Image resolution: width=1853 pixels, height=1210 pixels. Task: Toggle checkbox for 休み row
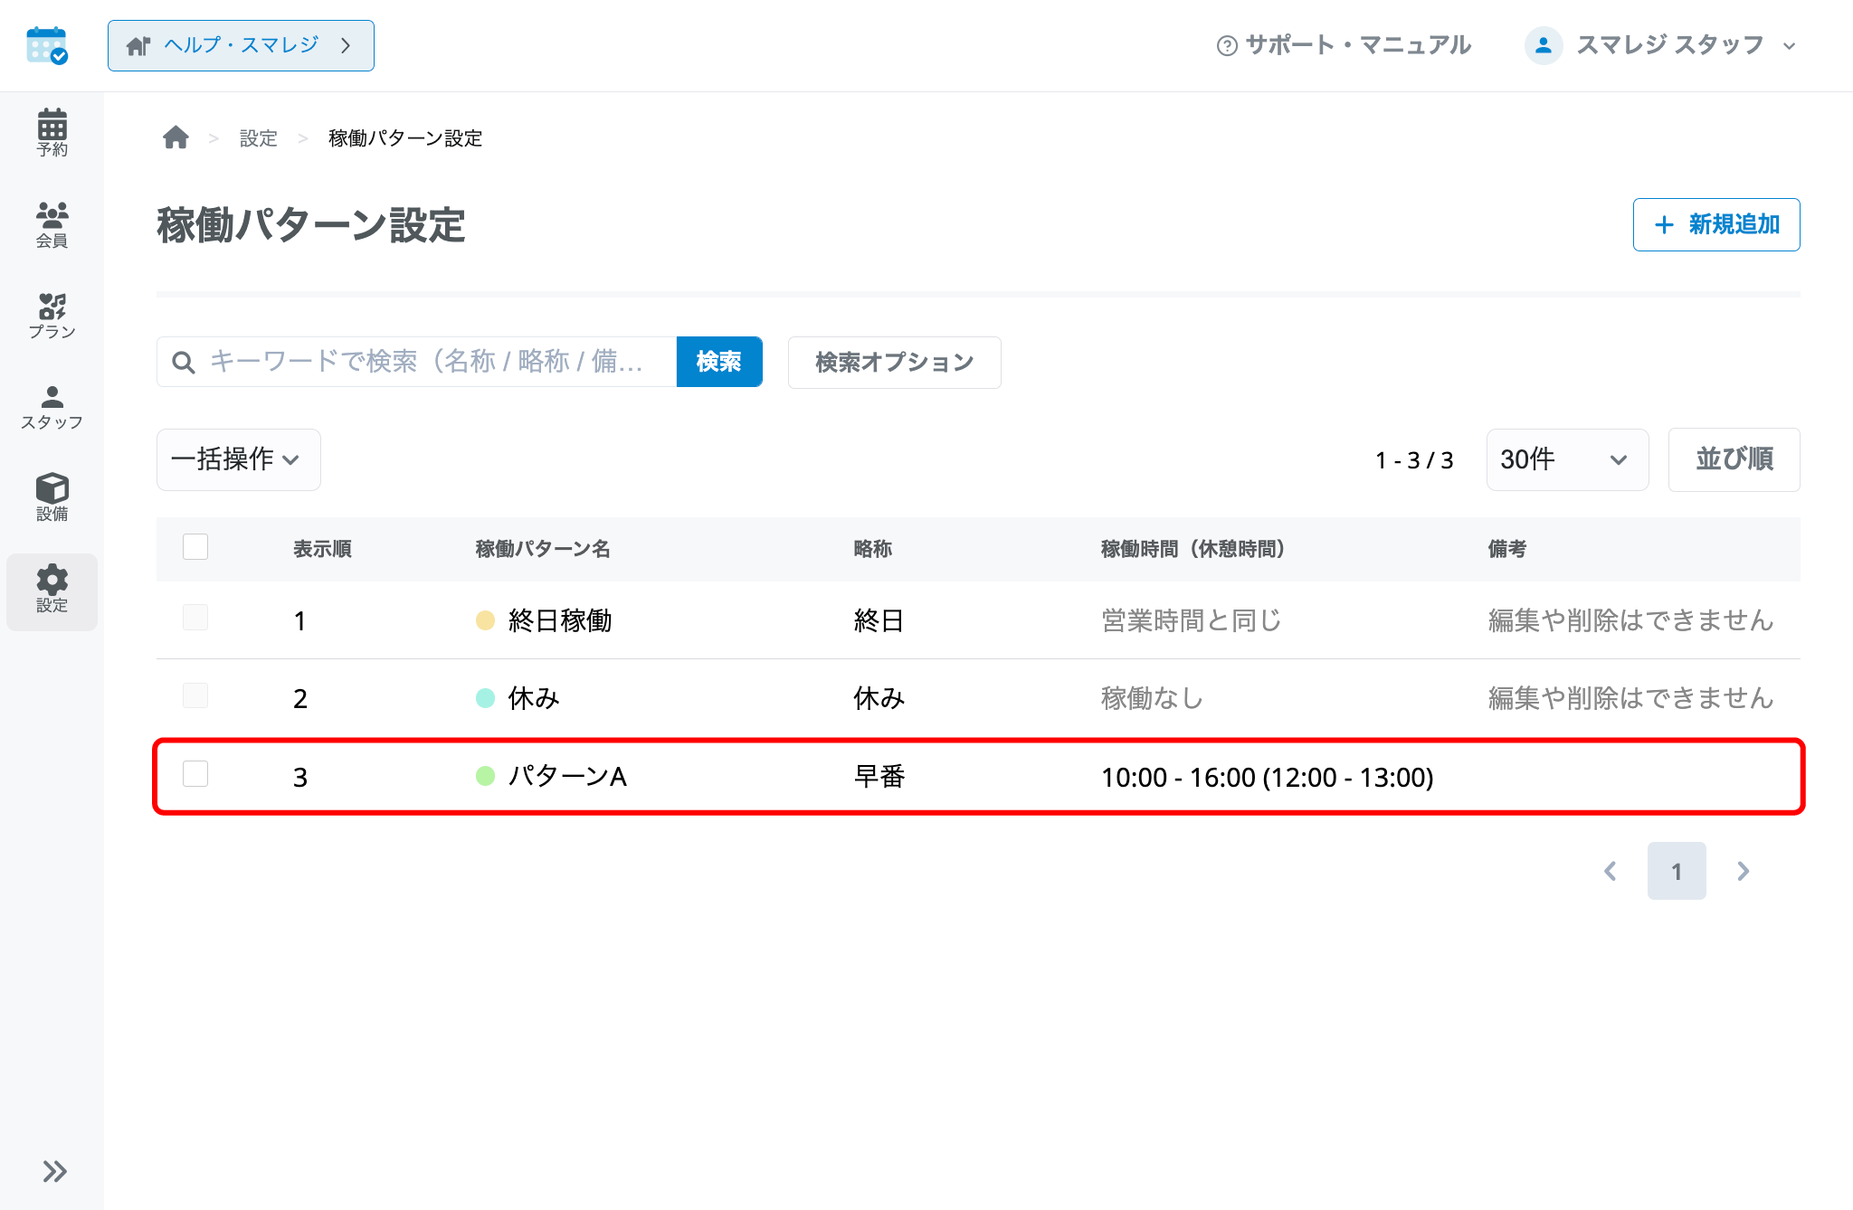click(195, 695)
